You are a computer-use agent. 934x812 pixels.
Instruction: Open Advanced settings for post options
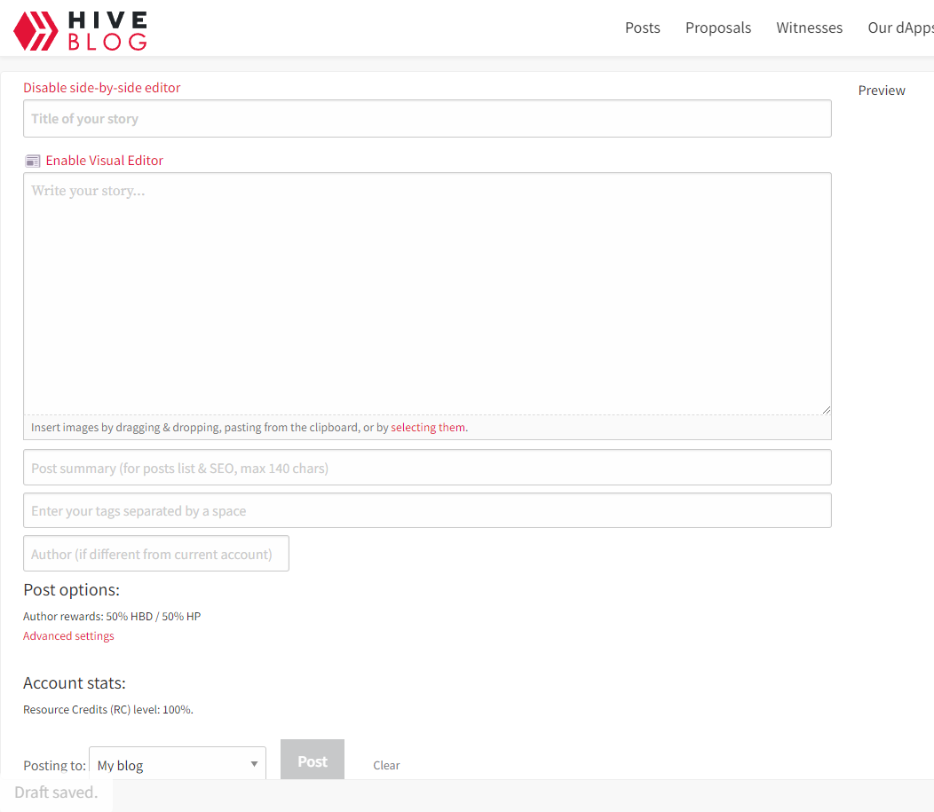[68, 635]
